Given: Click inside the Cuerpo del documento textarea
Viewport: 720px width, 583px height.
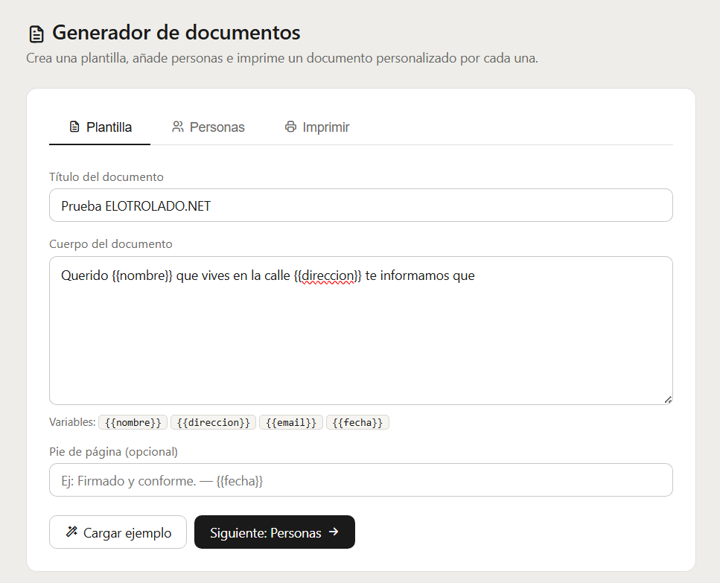Looking at the screenshot, I should [x=361, y=331].
